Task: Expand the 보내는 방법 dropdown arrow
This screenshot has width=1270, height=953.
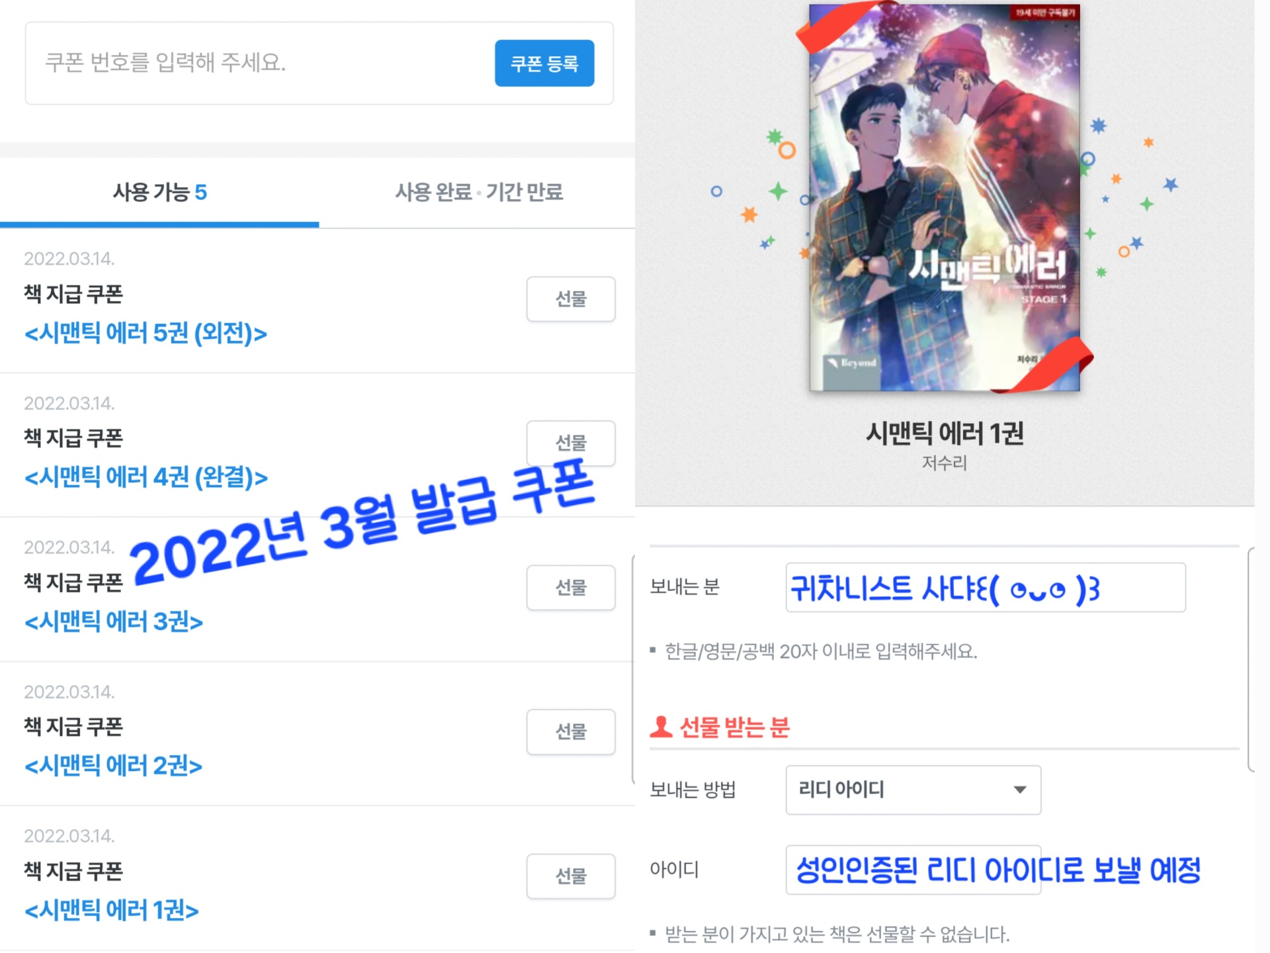Action: [1020, 790]
